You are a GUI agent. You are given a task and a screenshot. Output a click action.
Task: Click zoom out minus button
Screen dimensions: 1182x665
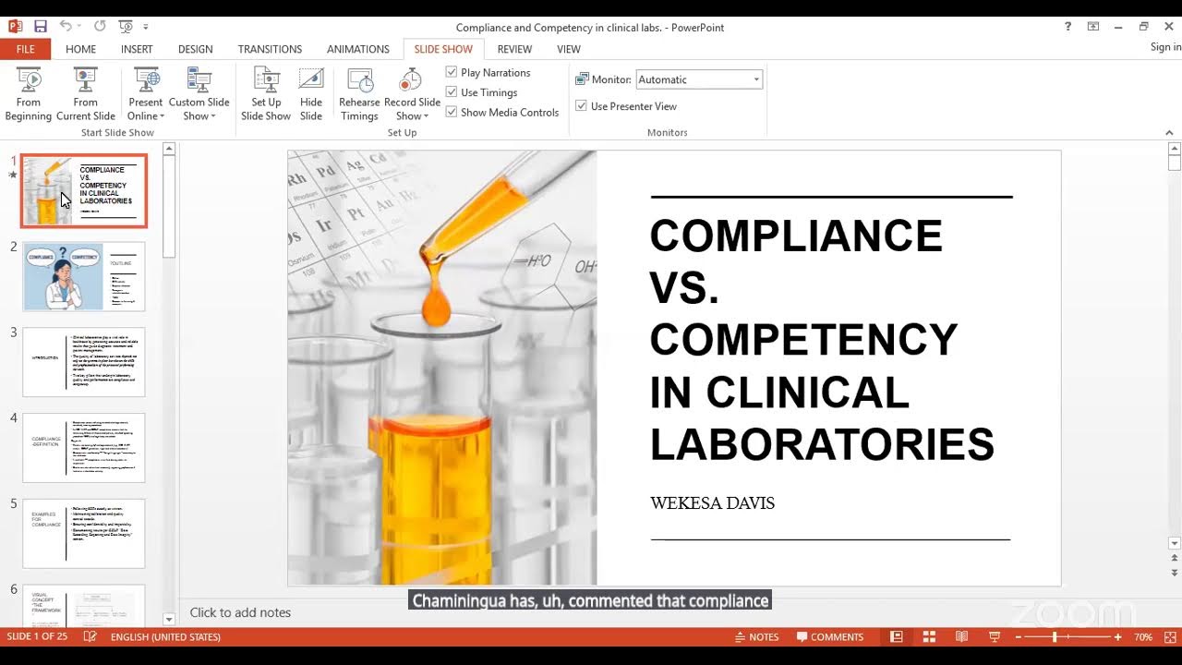1019,637
